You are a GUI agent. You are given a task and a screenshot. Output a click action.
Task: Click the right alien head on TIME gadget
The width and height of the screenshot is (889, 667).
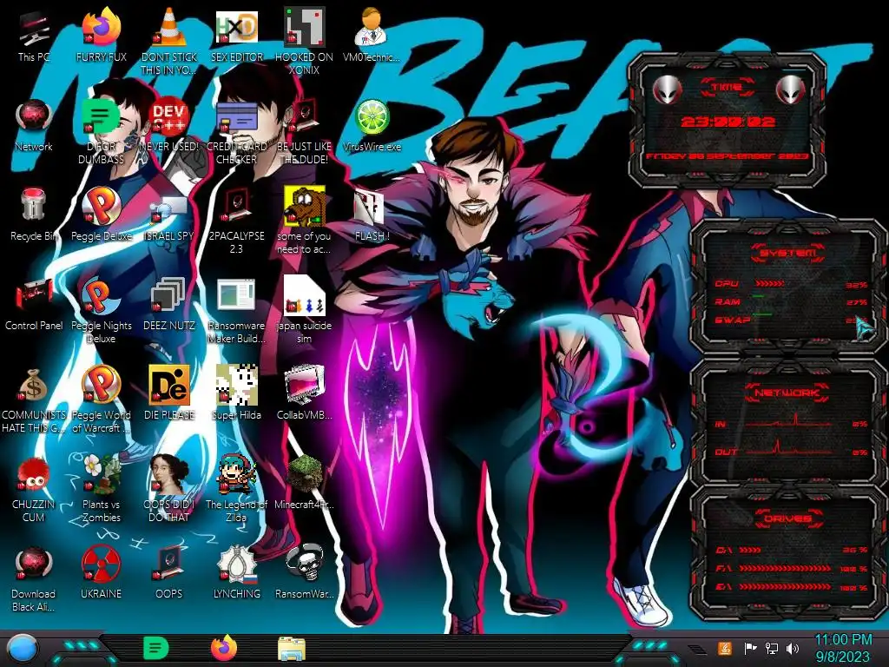coord(790,89)
